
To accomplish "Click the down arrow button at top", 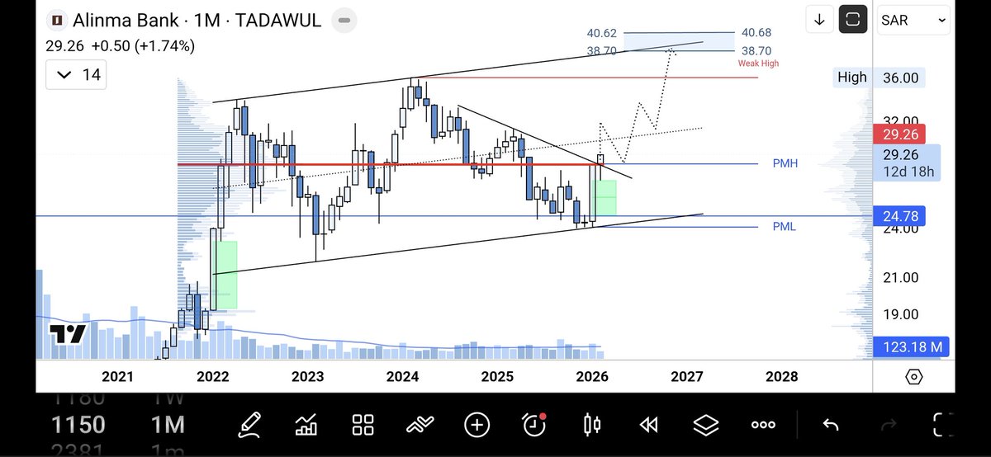I will (819, 20).
